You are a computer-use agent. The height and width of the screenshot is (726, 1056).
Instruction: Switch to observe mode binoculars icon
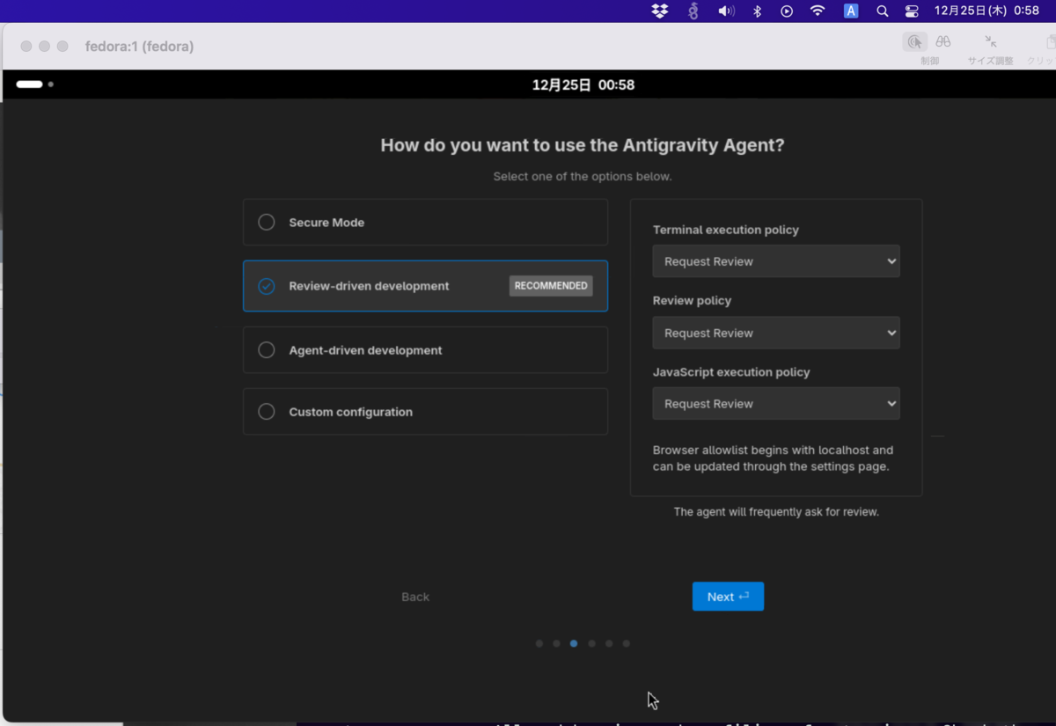click(x=943, y=41)
